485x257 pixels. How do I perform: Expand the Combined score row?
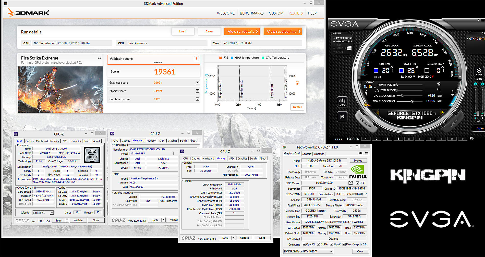pyautogui.click(x=197, y=99)
